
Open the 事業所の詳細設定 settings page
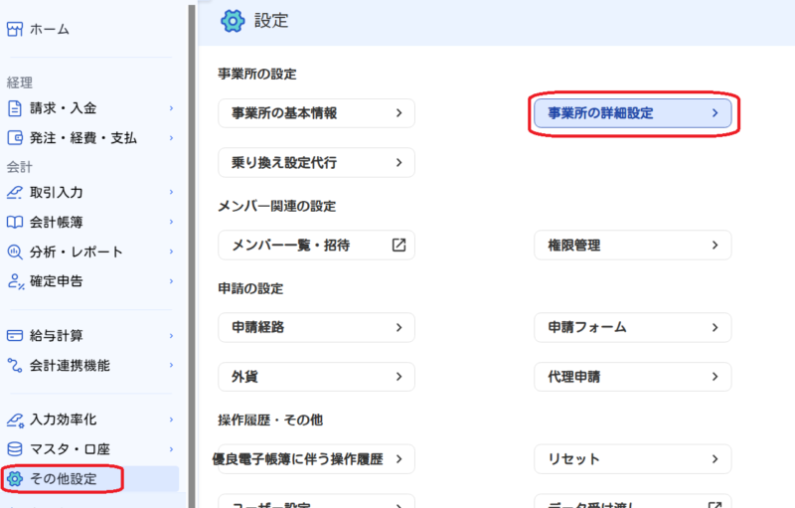tap(633, 113)
